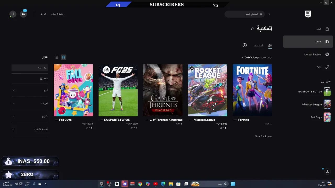Screen dimensions: 335x188
Task: Click the 2/88 achievements text under Rocket League
Action: point(222,124)
